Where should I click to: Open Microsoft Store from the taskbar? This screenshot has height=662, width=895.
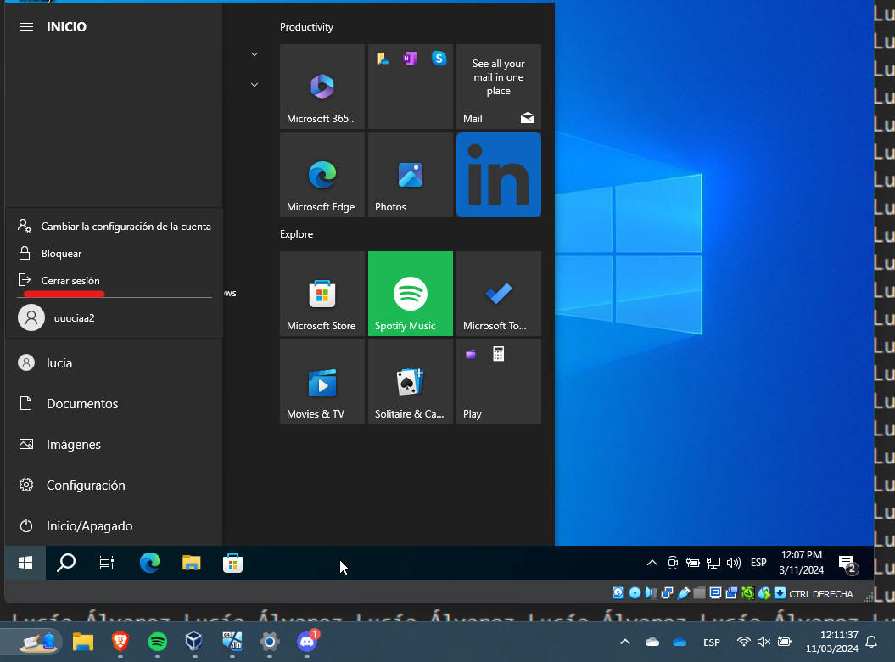coord(232,562)
